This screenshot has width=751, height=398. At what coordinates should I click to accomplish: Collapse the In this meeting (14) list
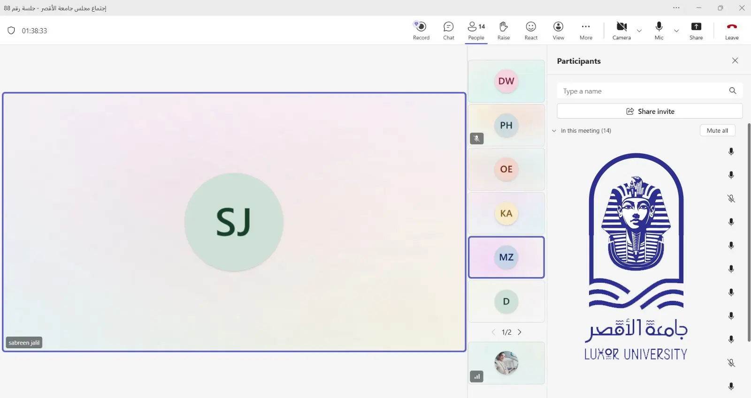click(x=554, y=131)
